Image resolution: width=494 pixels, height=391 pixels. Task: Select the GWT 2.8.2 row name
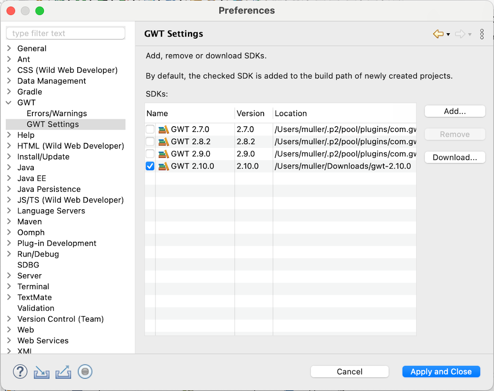tap(191, 142)
